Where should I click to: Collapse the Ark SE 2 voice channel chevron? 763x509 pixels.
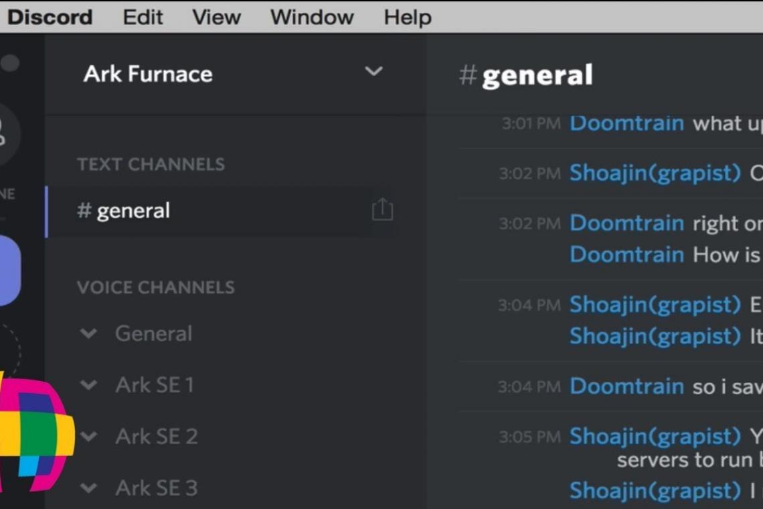pos(88,437)
